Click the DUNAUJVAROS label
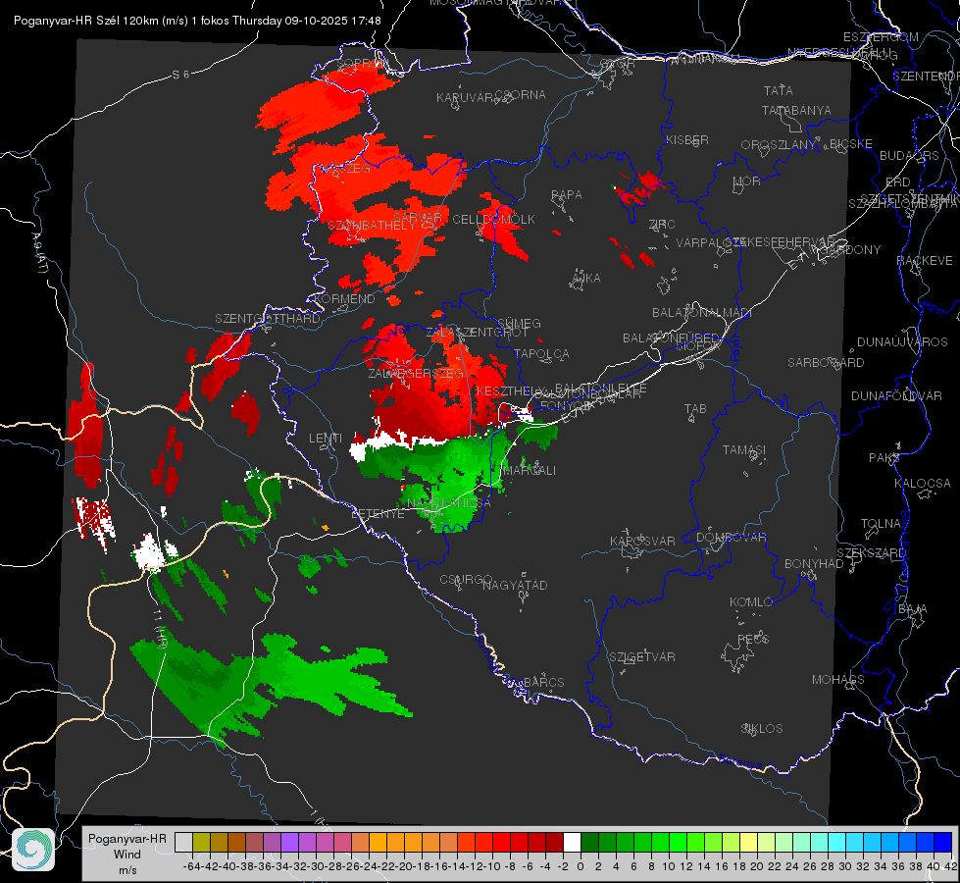Image resolution: width=960 pixels, height=883 pixels. pos(902,342)
